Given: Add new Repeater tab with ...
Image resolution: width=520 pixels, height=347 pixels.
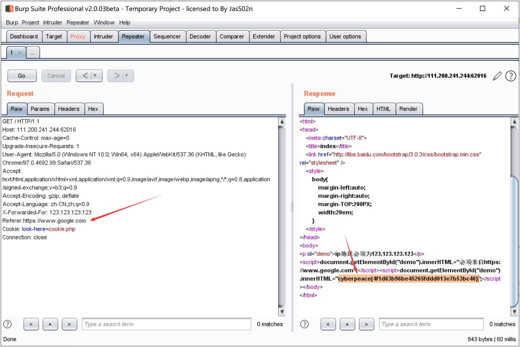Looking at the screenshot, I should coord(33,53).
